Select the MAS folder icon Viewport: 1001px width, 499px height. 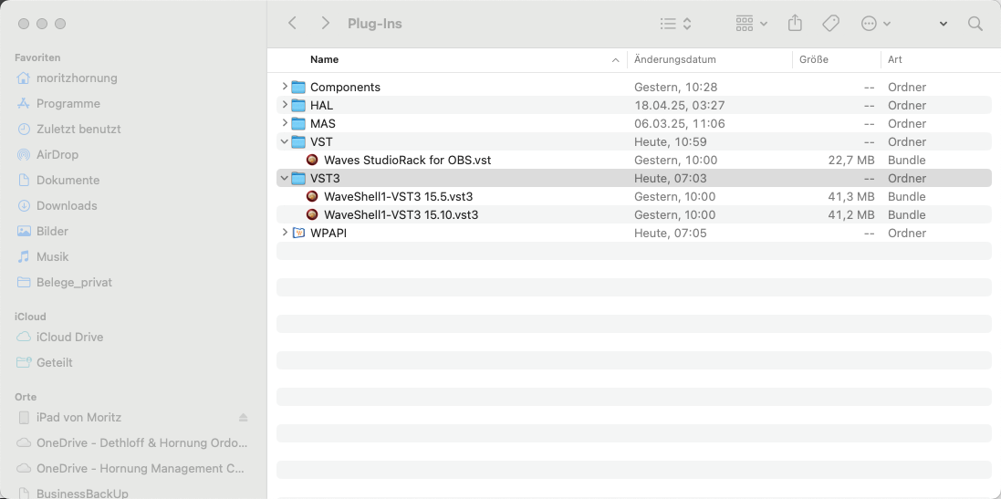pyautogui.click(x=298, y=123)
